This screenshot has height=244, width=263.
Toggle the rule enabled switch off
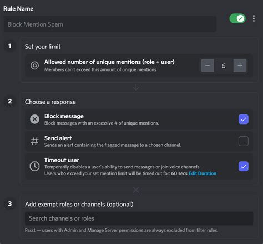pos(237,18)
